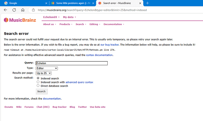Viewport: 203px width, 121px height.
Task: Expand the My data menu
Action: (69, 17)
